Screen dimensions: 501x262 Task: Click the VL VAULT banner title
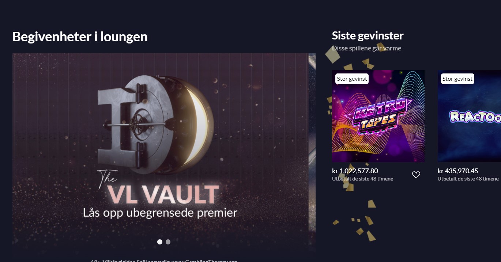point(163,194)
